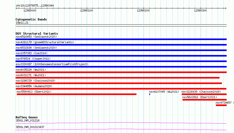Open variant nsv3226439 (Chaisson2019) label

click(201, 92)
